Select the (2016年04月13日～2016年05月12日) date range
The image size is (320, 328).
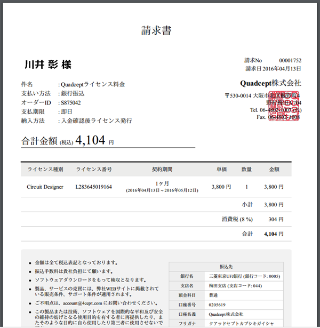pyautogui.click(x=162, y=190)
